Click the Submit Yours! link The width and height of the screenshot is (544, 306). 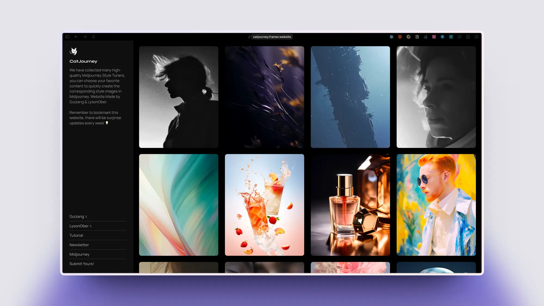(82, 264)
